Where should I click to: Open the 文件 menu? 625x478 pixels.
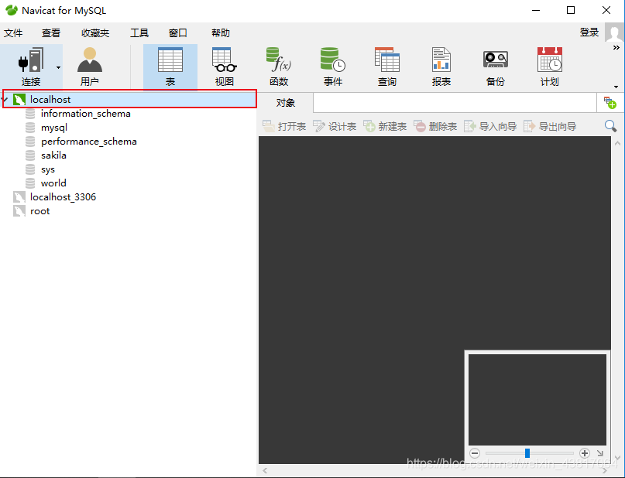pyautogui.click(x=13, y=33)
